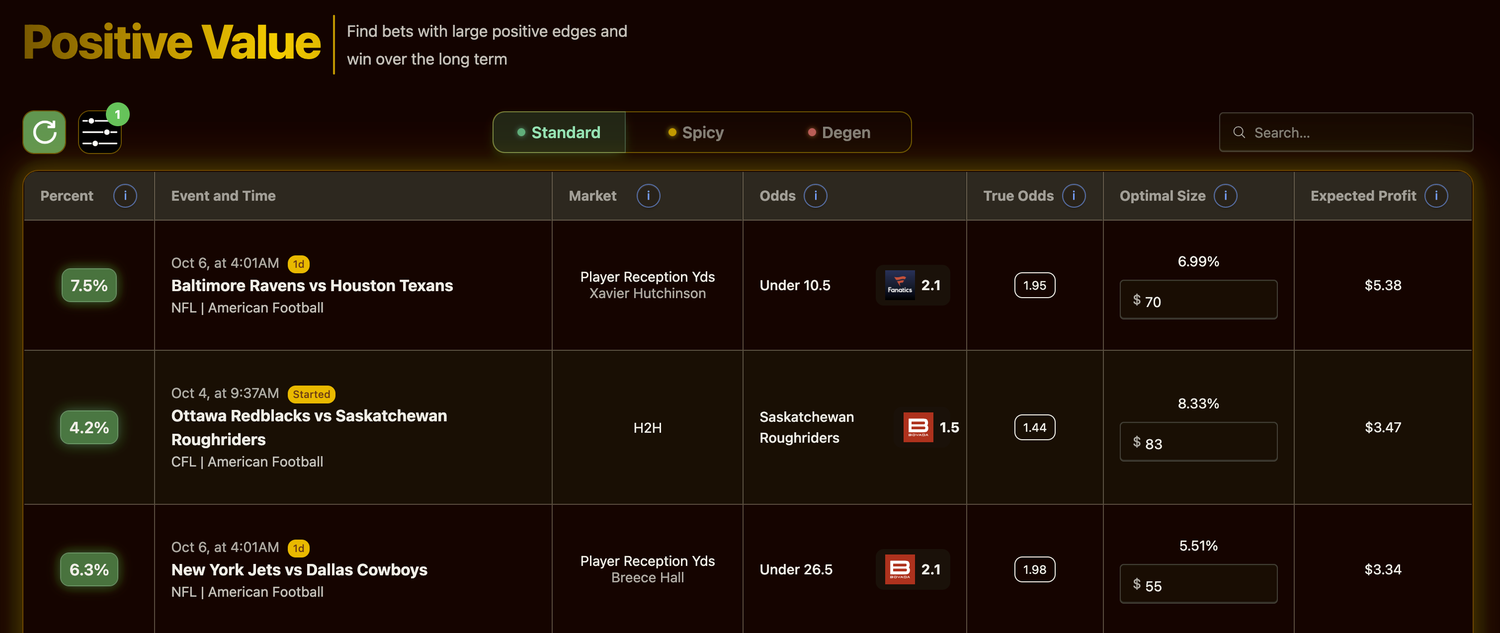Click the green refresh button
Viewport: 1500px width, 633px height.
pyautogui.click(x=44, y=132)
